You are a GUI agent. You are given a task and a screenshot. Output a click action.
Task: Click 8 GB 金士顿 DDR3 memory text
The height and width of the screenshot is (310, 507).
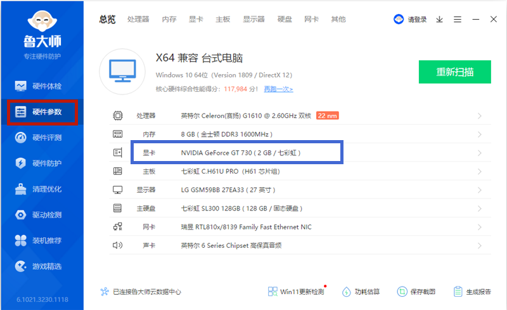(227, 134)
